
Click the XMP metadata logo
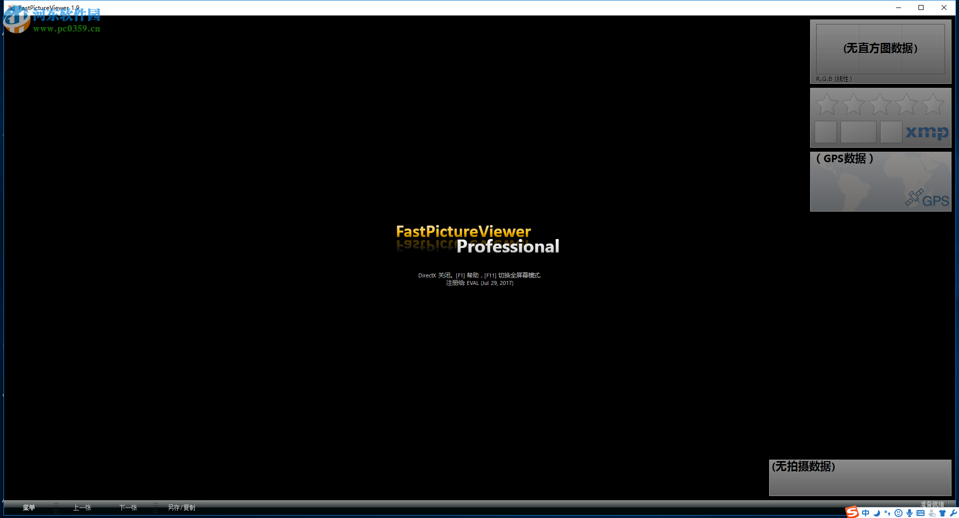928,133
